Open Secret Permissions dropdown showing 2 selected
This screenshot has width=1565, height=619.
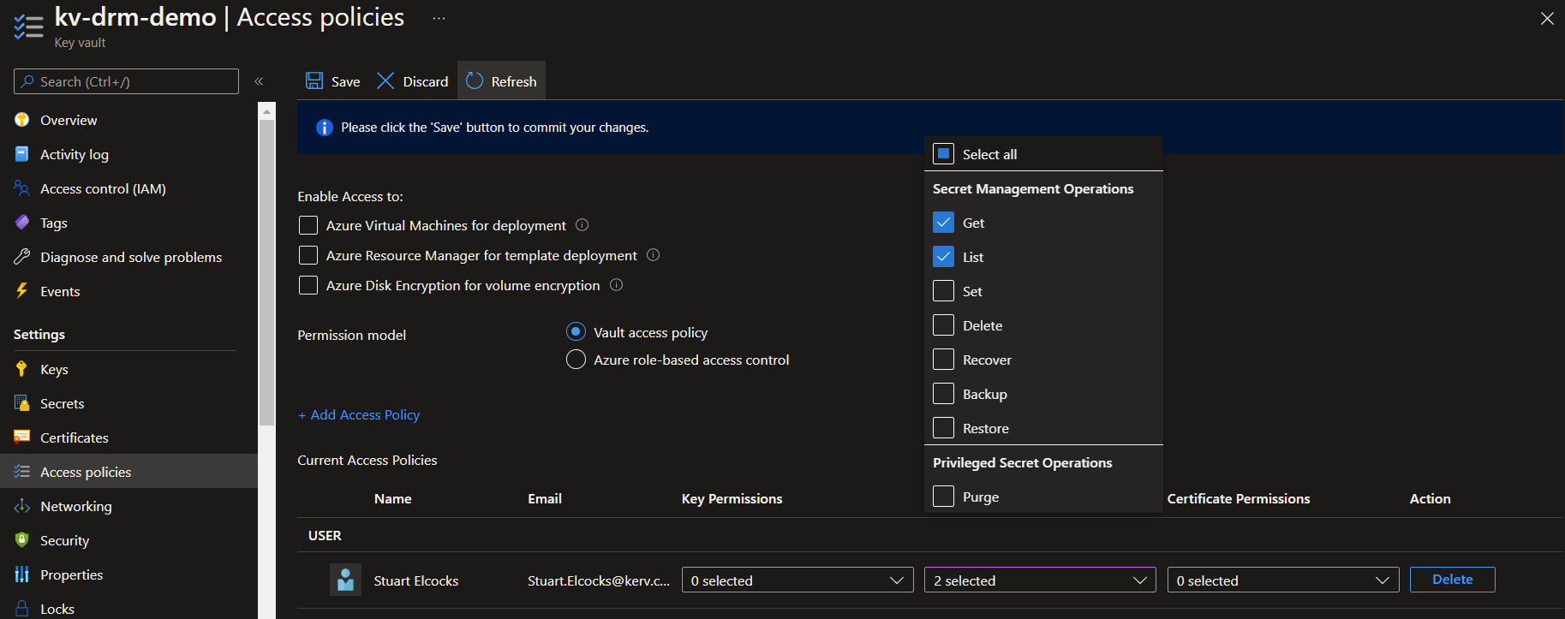(1040, 580)
